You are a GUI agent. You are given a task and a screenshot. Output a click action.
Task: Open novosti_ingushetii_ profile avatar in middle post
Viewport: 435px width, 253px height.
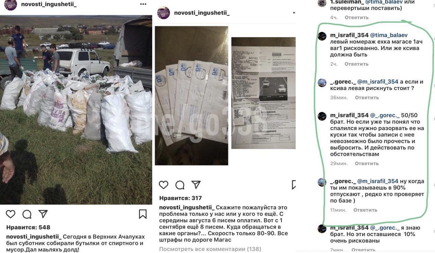163,13
